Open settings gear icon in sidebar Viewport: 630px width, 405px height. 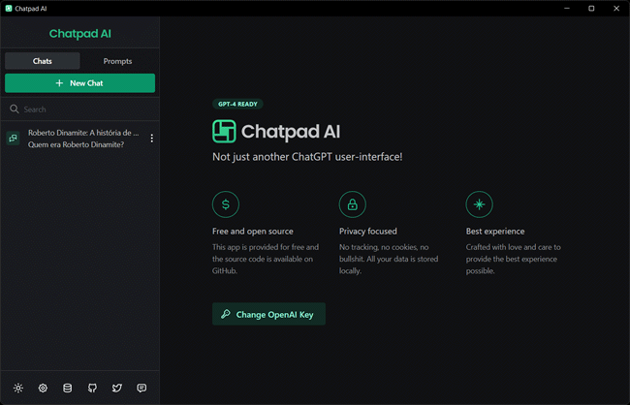pos(43,388)
